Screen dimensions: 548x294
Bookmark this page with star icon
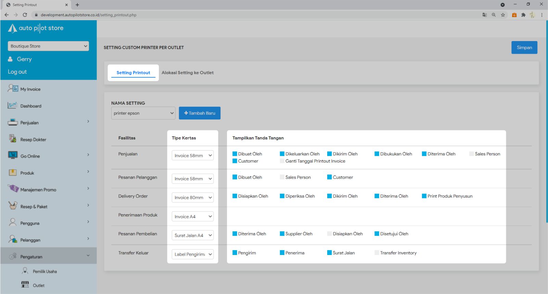coord(503,15)
